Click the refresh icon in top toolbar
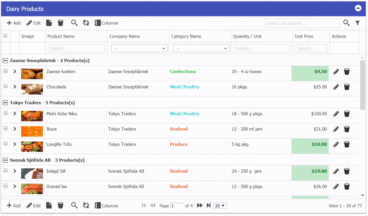The width and height of the screenshot is (368, 216). tap(86, 23)
